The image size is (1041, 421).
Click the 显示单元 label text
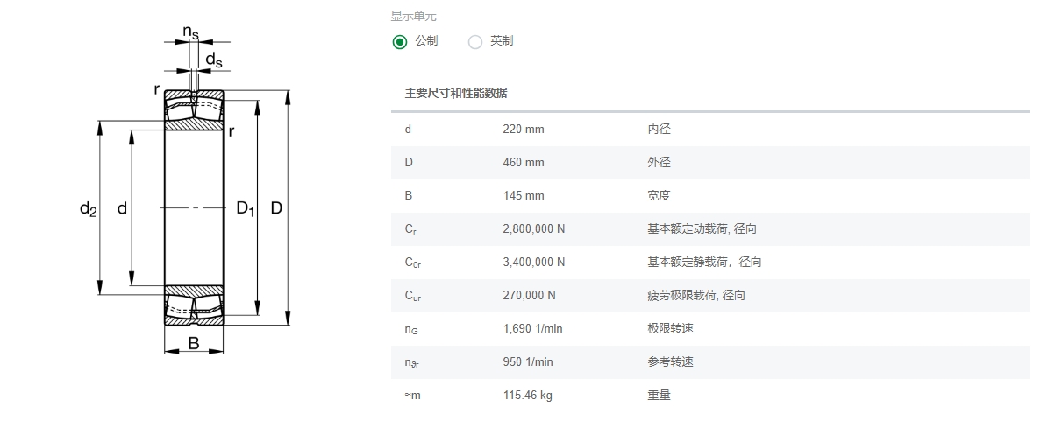tap(413, 16)
